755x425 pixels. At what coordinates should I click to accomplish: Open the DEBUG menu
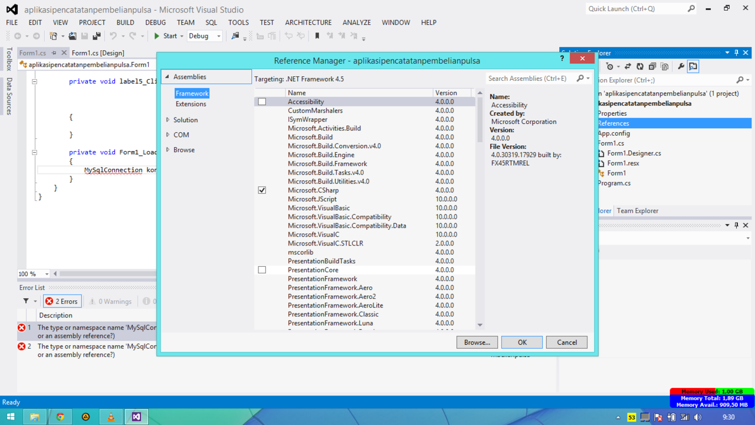(x=156, y=22)
